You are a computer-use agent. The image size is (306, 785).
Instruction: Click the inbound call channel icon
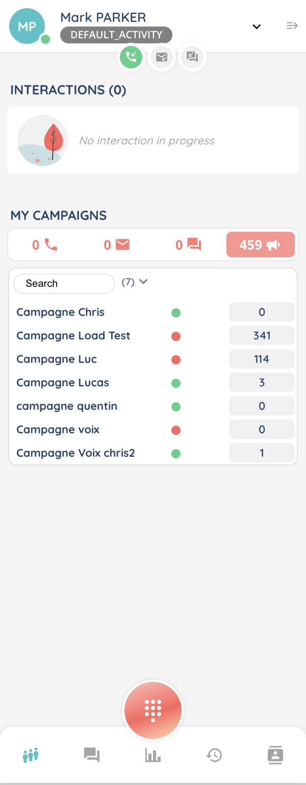(131, 57)
